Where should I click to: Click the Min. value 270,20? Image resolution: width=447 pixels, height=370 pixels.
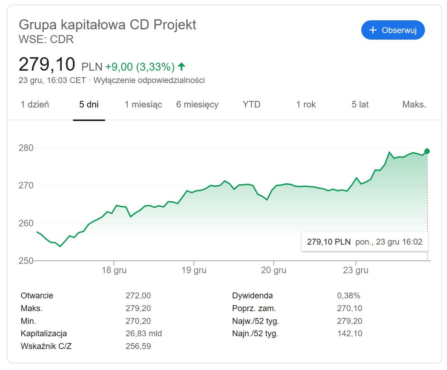(x=138, y=321)
